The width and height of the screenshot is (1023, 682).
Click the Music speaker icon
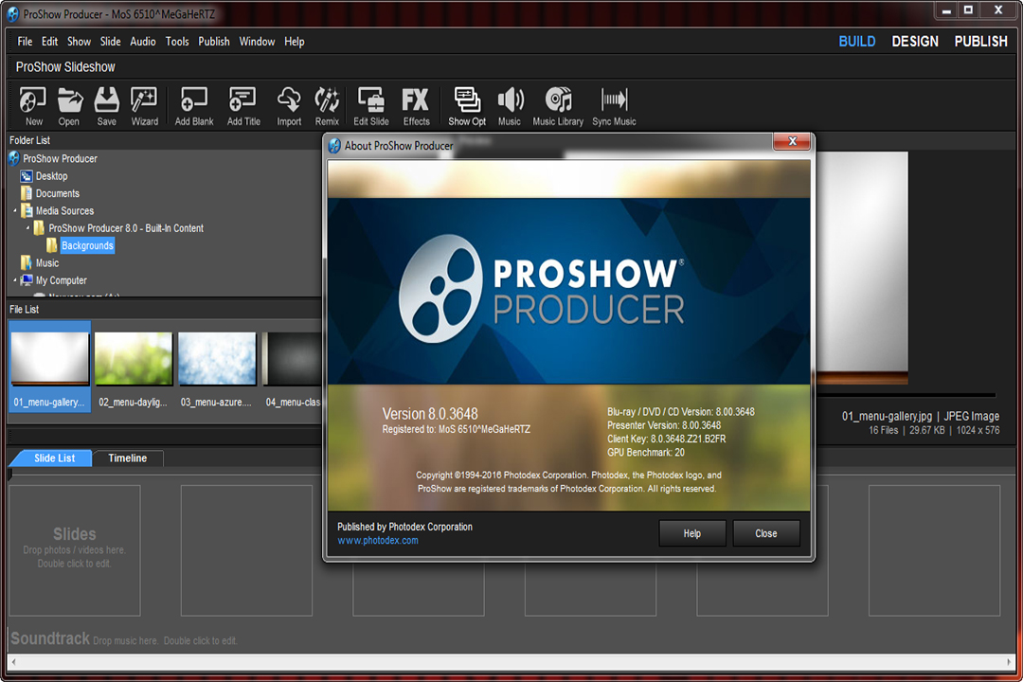[x=510, y=106]
